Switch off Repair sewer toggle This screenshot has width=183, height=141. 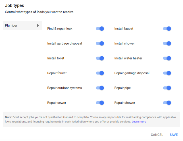point(100,103)
